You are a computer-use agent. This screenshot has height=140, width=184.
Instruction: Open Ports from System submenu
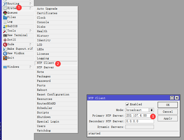pyautogui.click(x=56, y=86)
